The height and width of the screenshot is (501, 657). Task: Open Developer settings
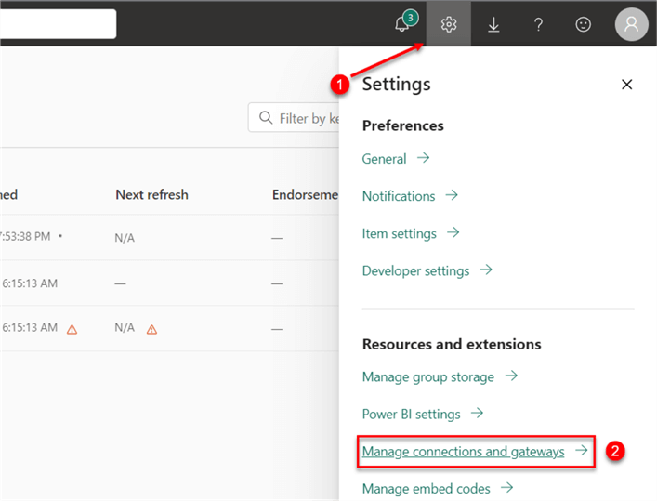pyautogui.click(x=415, y=270)
